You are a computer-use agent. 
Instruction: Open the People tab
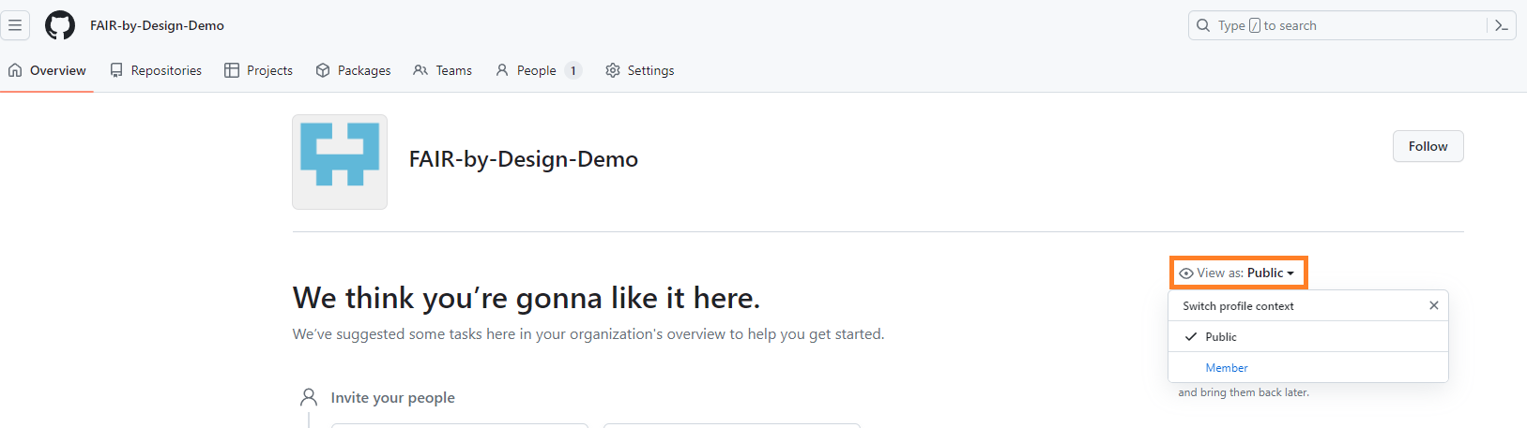538,70
